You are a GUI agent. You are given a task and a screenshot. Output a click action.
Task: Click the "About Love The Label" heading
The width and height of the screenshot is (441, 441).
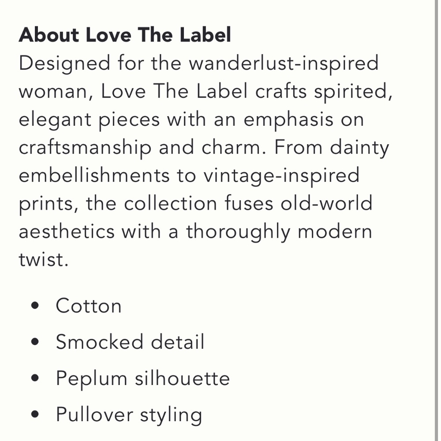[125, 35]
